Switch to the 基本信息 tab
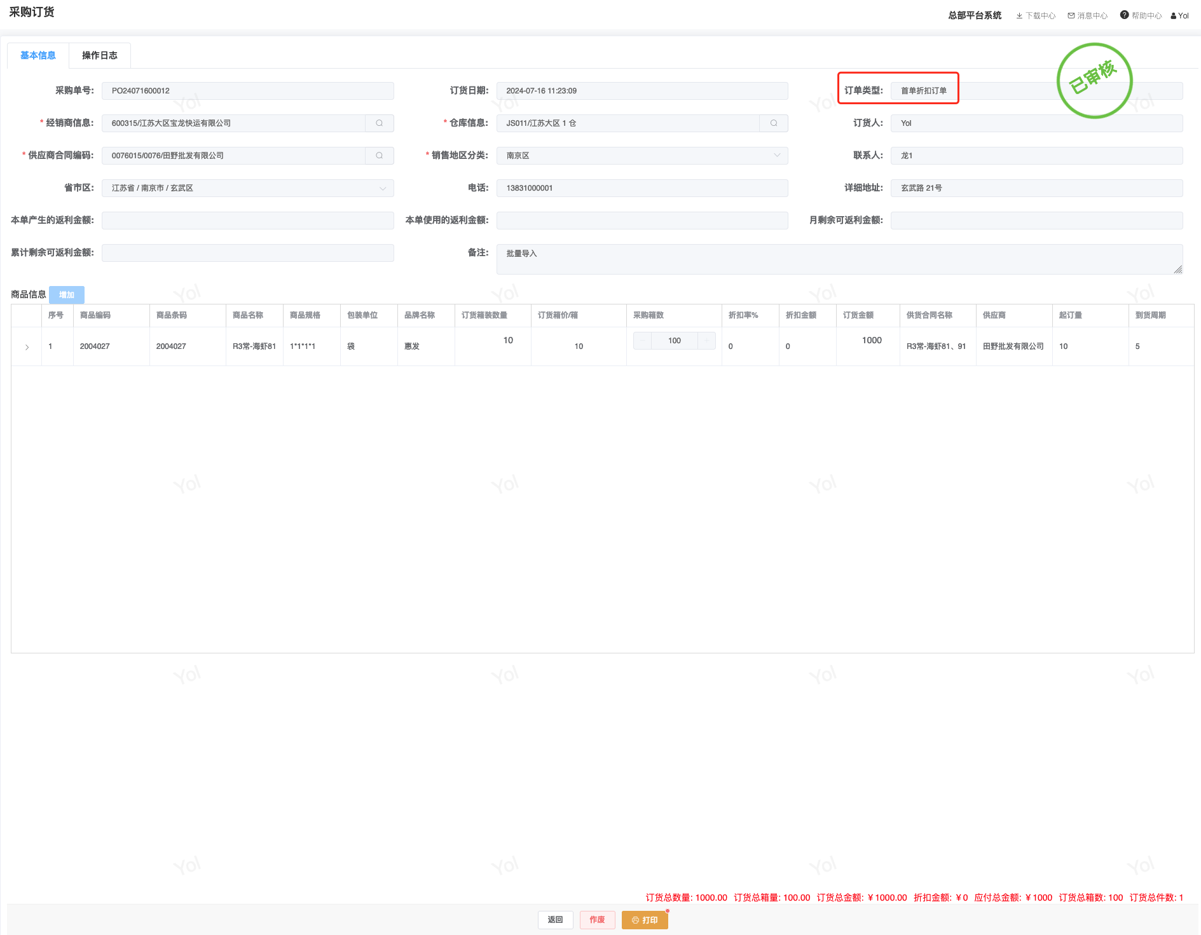This screenshot has height=935, width=1201. click(x=38, y=56)
